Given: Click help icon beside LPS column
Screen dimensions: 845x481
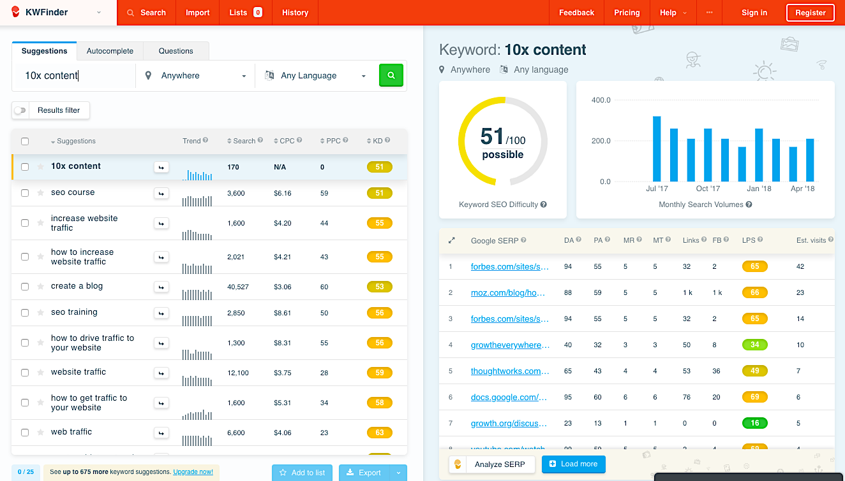Looking at the screenshot, I should click(x=760, y=240).
